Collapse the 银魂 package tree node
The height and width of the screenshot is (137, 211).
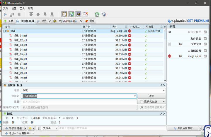pyautogui.click(x=4, y=31)
